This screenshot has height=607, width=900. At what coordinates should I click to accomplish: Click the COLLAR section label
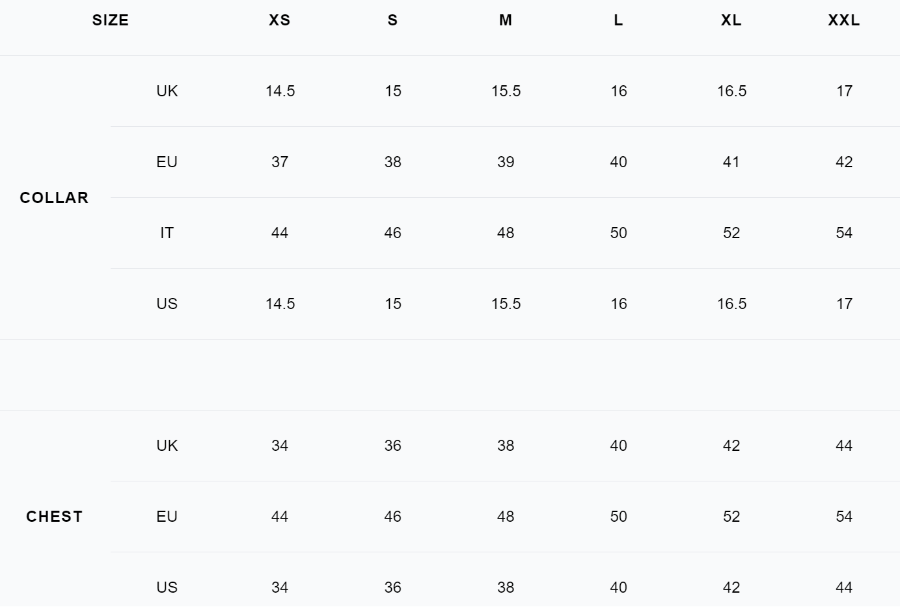(x=54, y=198)
